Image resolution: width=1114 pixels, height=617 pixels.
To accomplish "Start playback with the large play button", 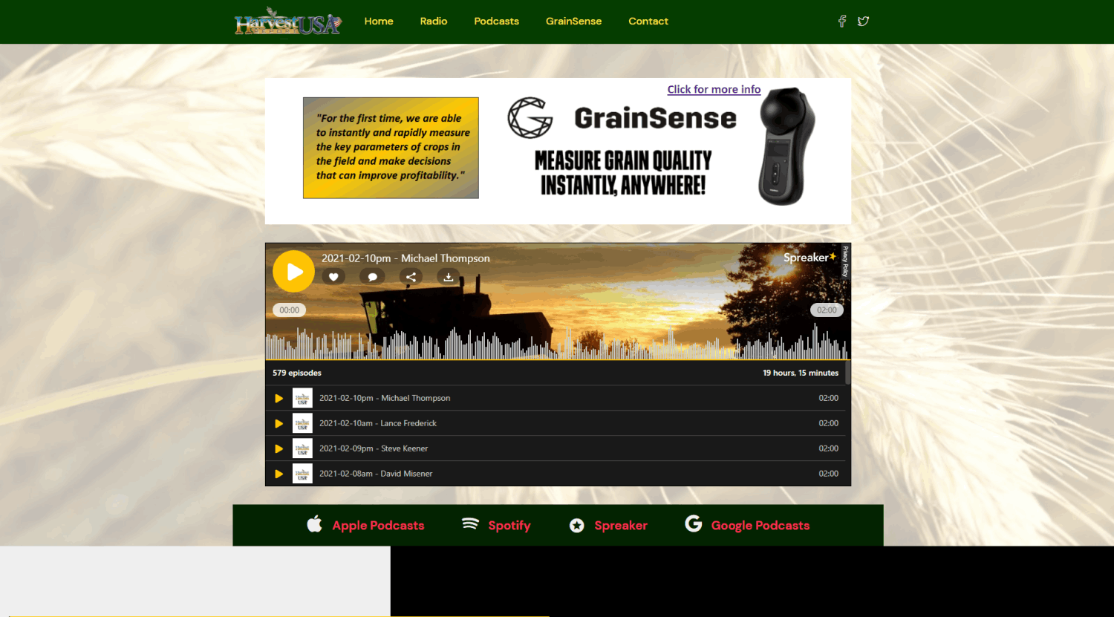I will click(293, 272).
